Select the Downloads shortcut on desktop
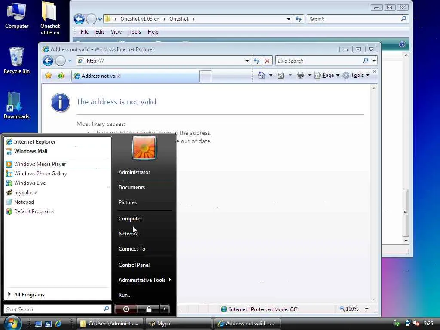Screen dimensions: 440x330 [16, 106]
